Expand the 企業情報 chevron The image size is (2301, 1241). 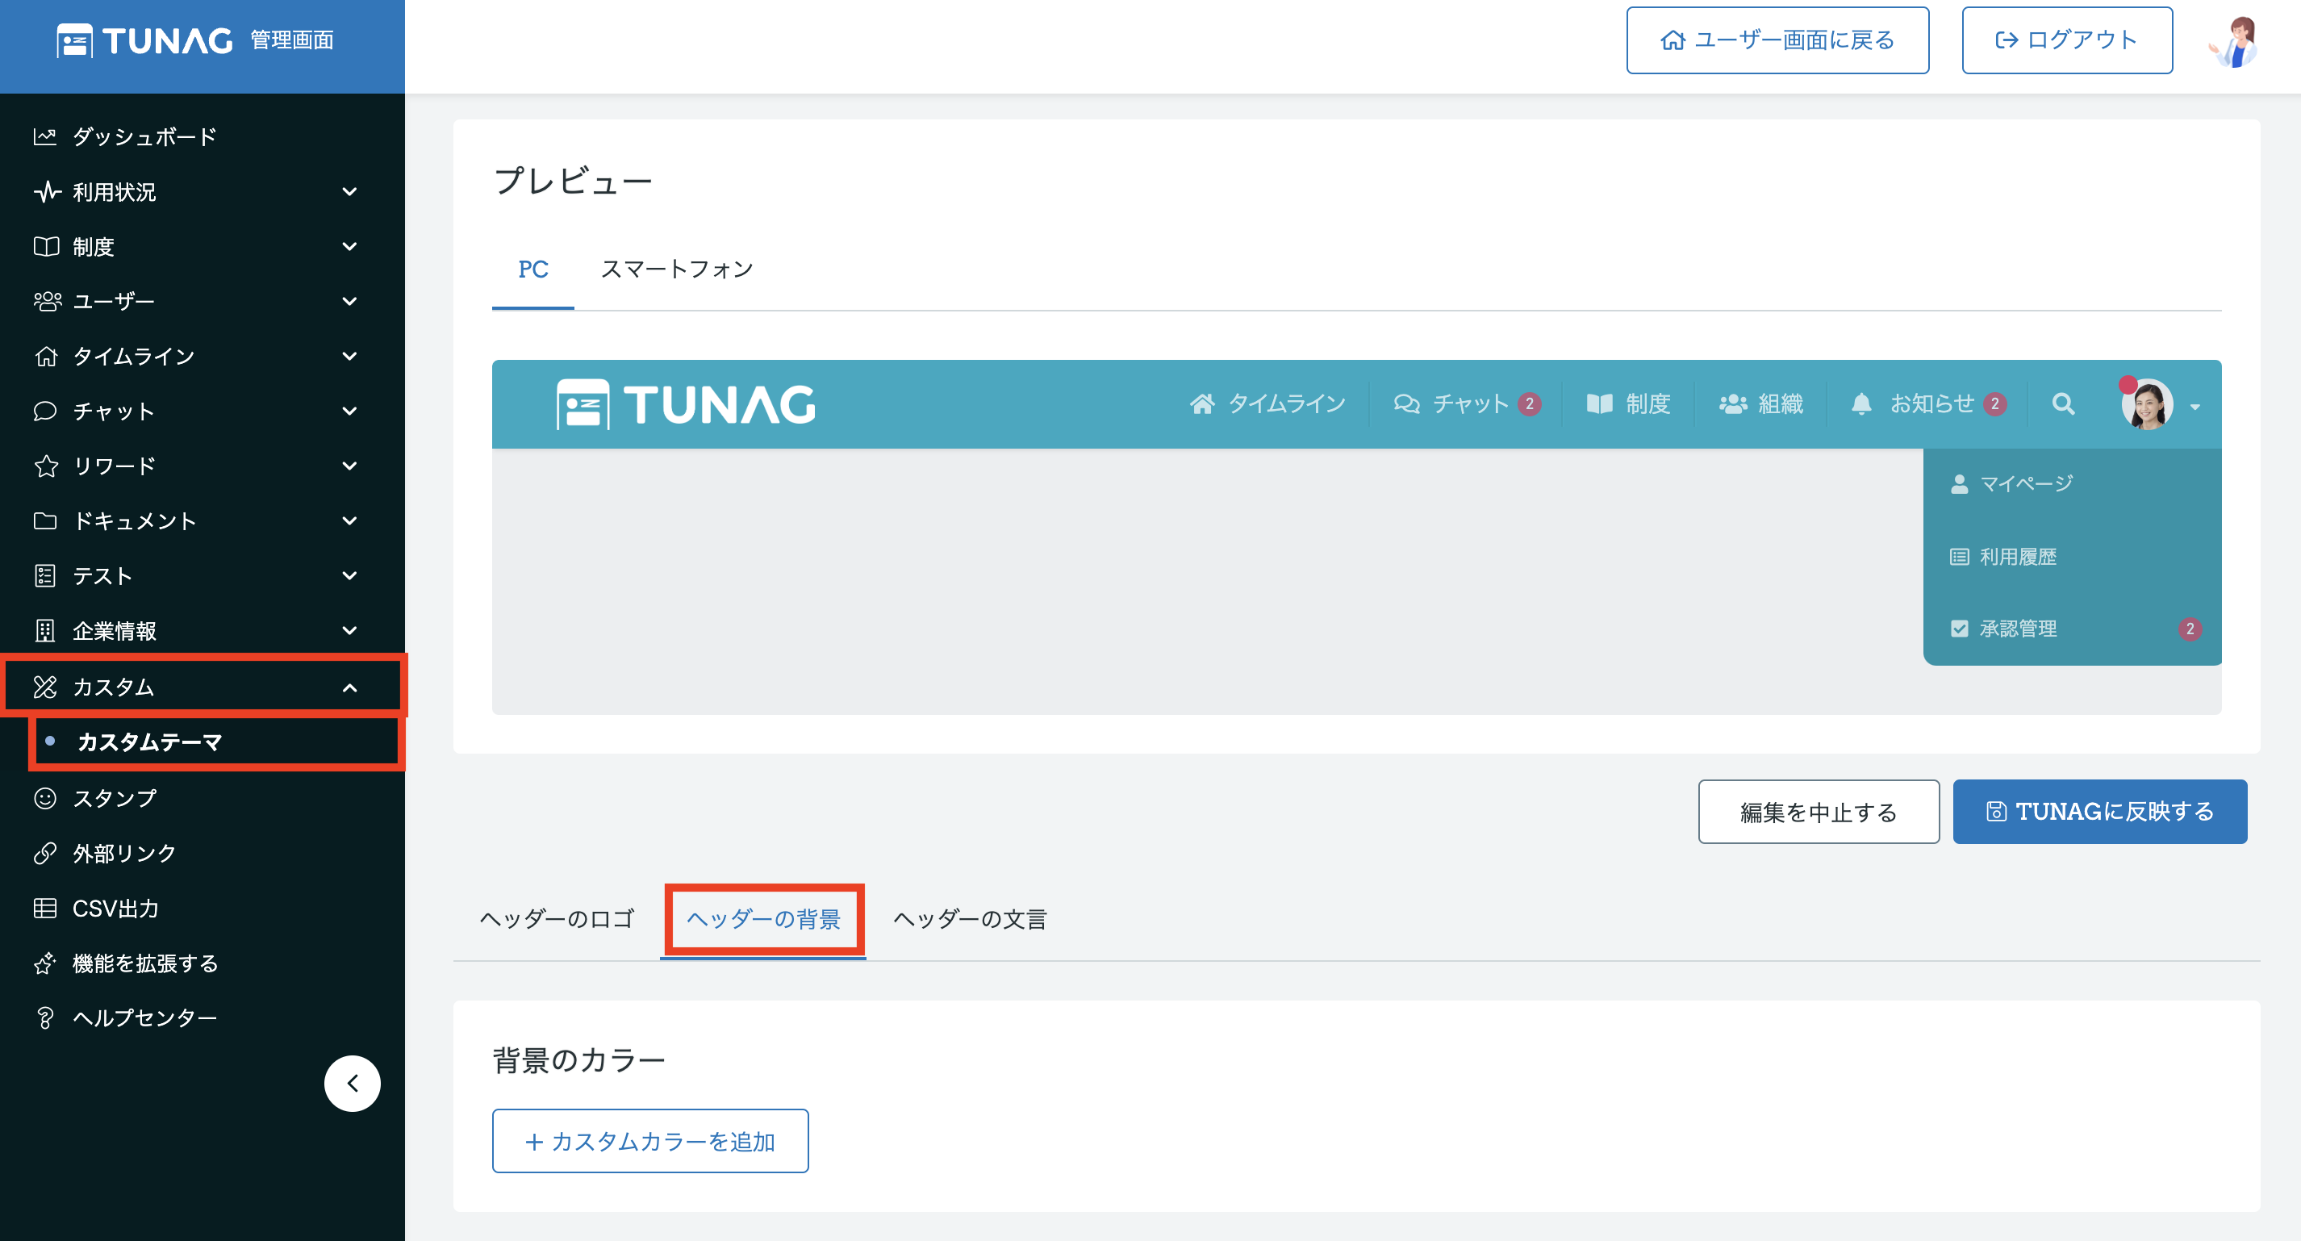(x=350, y=631)
